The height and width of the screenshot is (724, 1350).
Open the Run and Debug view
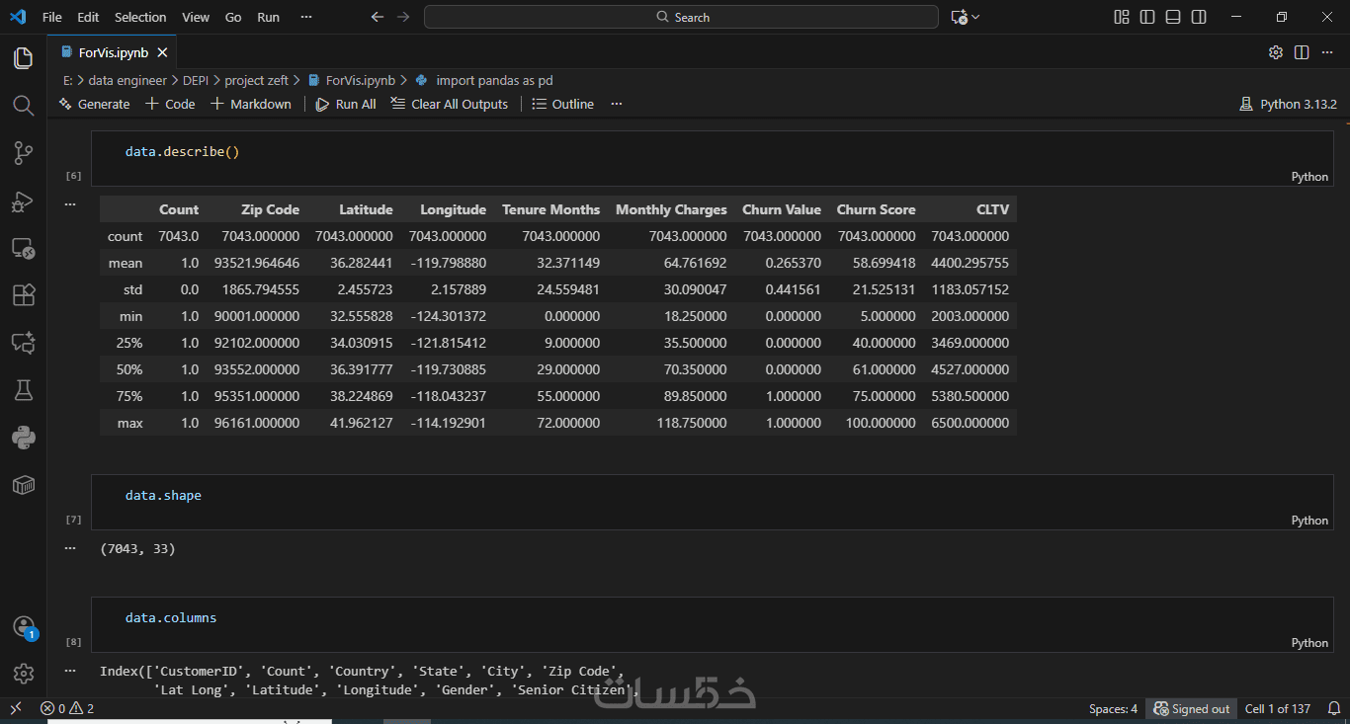pyautogui.click(x=23, y=201)
